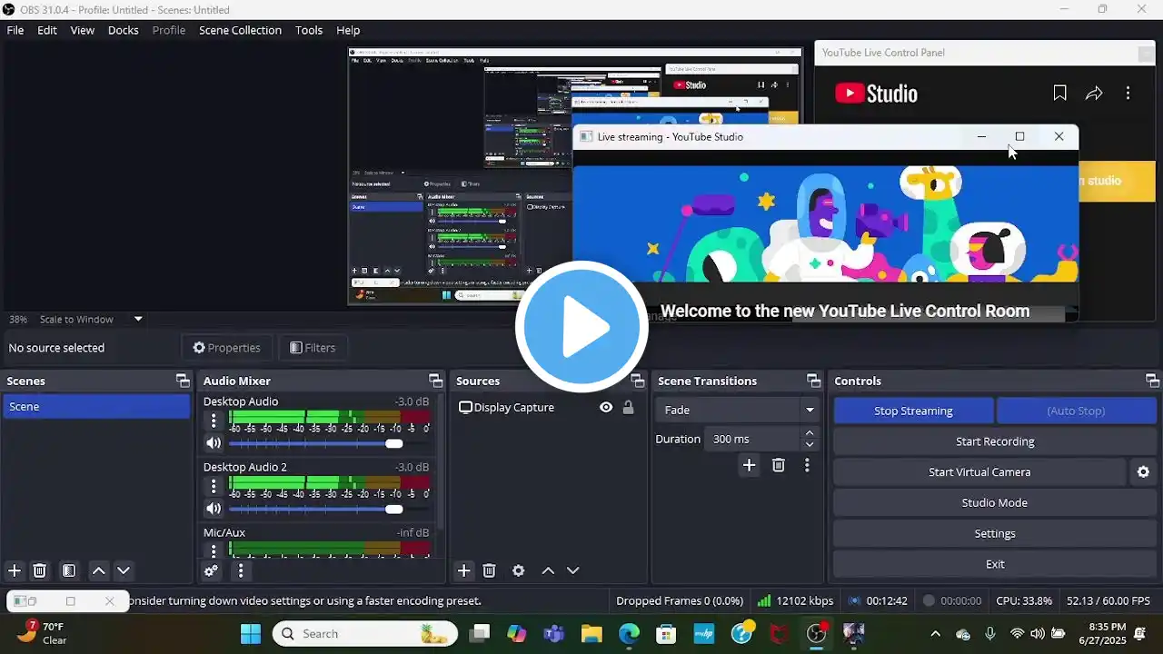1163x654 pixels.
Task: Open Audio Mixer bottom three-dot menu
Action: click(x=241, y=570)
